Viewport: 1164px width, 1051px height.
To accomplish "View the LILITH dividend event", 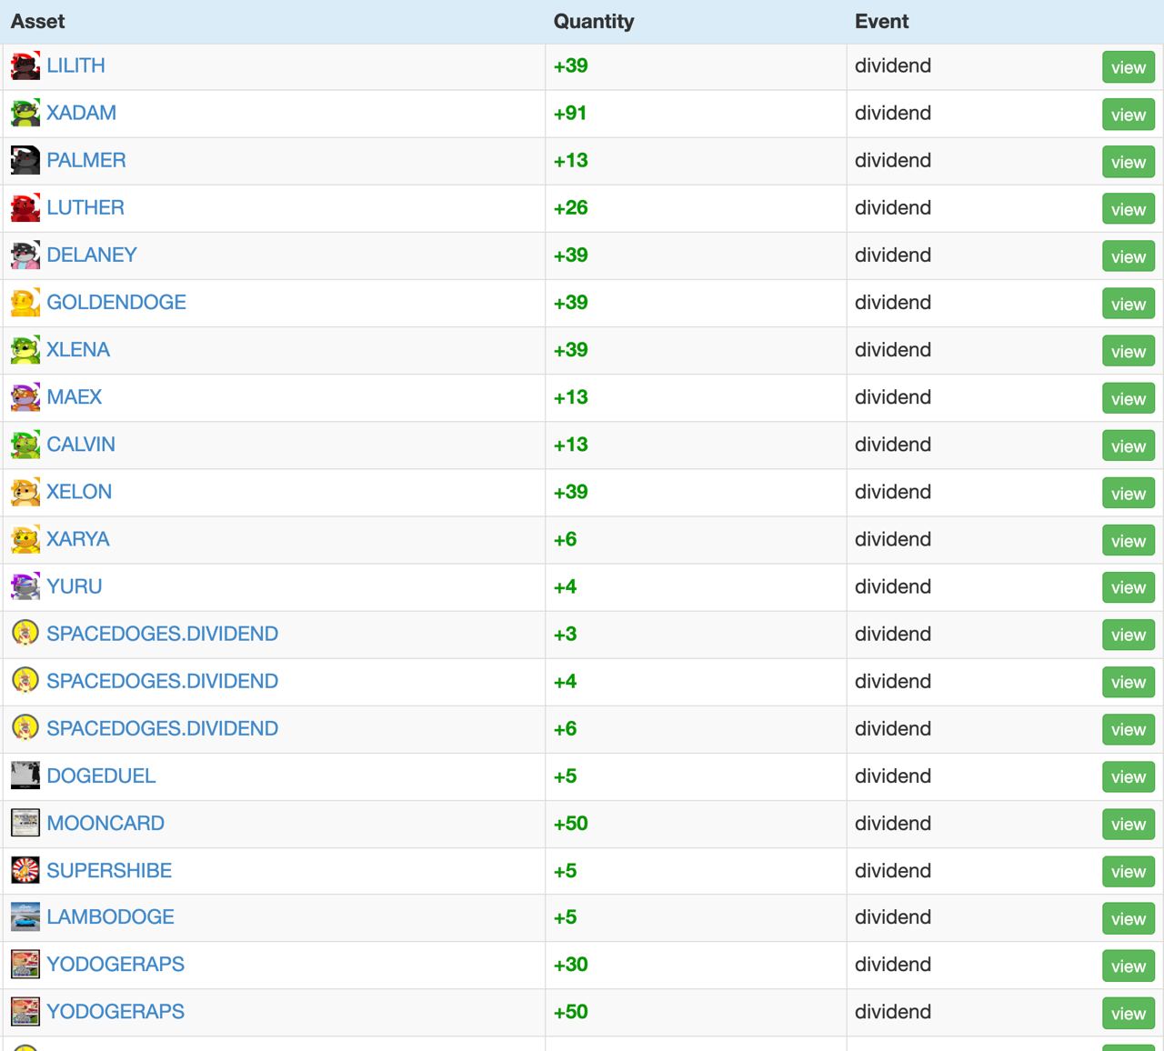I will click(1129, 67).
